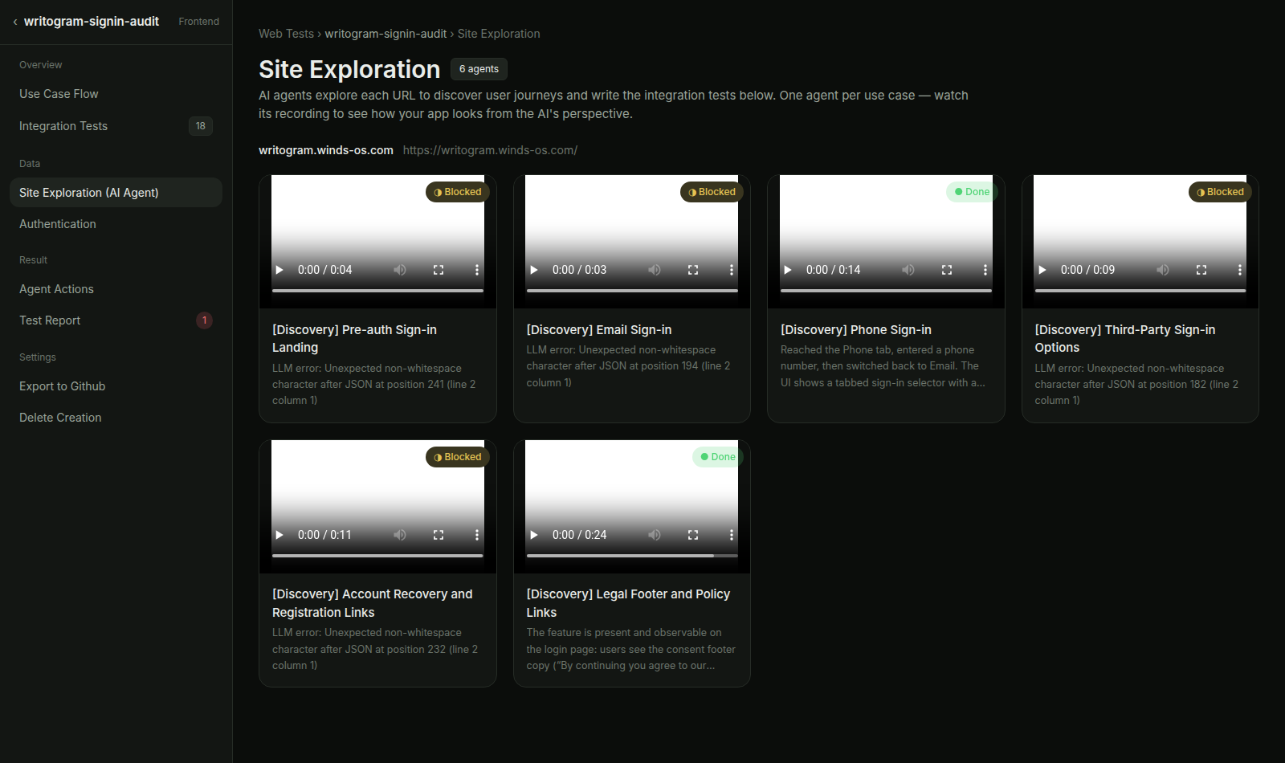This screenshot has height=763, width=1285.
Task: Seek in the Pre-auth Sign-in Landing progress bar
Action: [377, 290]
